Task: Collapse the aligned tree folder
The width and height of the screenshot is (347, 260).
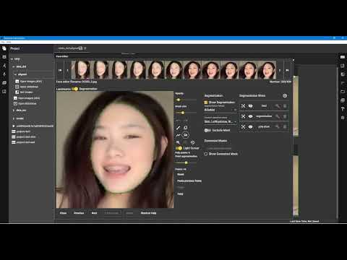Action: click(x=15, y=74)
